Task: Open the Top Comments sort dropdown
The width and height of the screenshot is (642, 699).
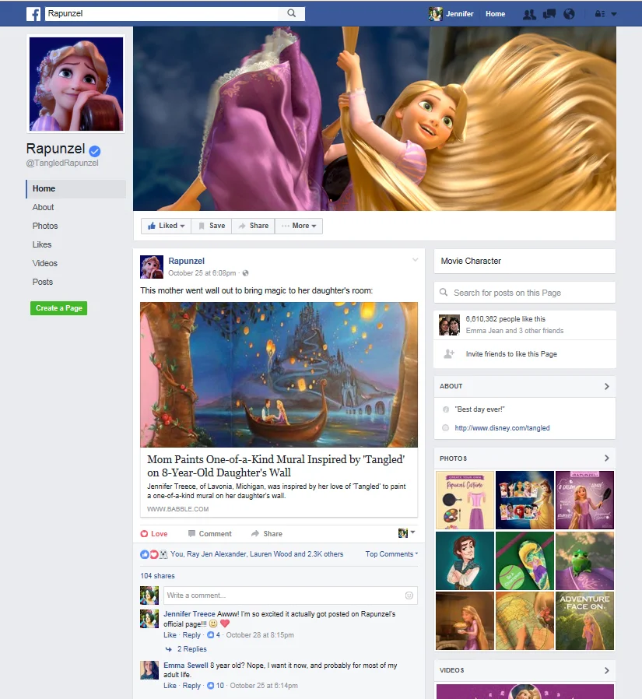Action: tap(391, 554)
